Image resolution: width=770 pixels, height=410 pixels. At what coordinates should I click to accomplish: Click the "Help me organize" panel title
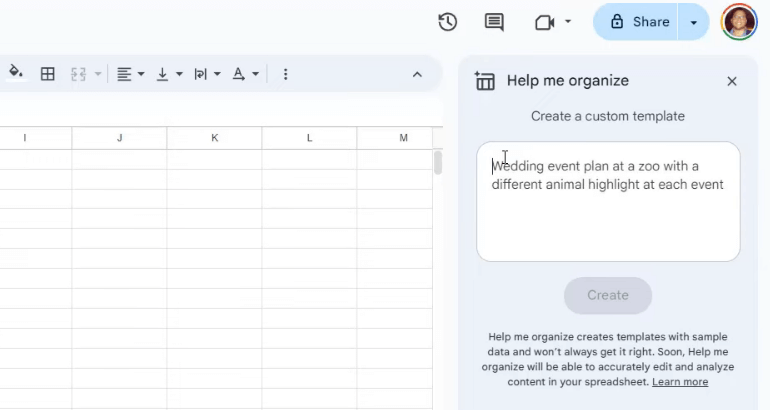[x=568, y=81]
